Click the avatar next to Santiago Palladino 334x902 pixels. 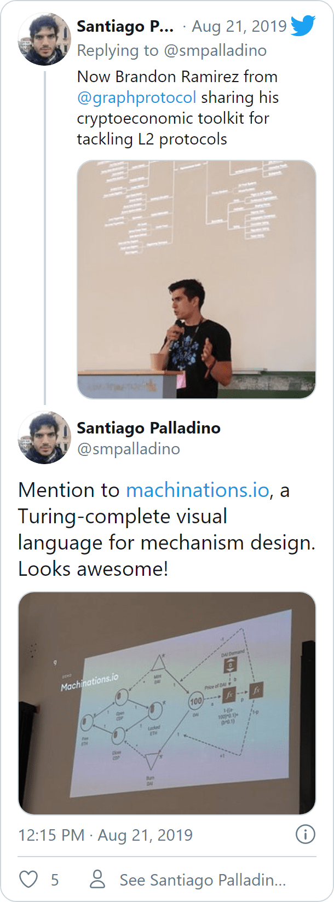[x=44, y=438]
